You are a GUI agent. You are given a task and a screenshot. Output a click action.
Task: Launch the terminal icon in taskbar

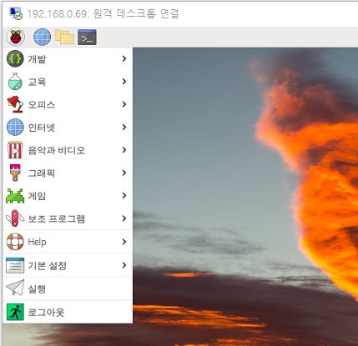(87, 37)
